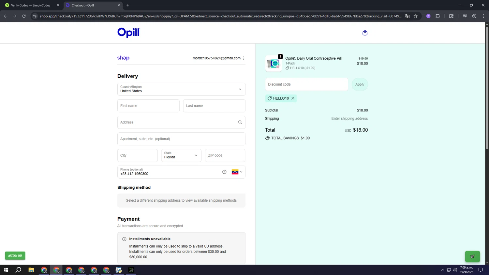Open Chrome three-dot menu
Image resolution: width=489 pixels, height=275 pixels.
[483, 16]
